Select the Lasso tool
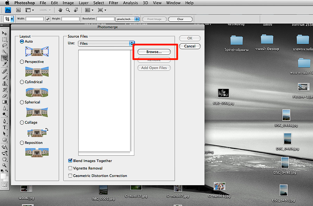 point(5,45)
